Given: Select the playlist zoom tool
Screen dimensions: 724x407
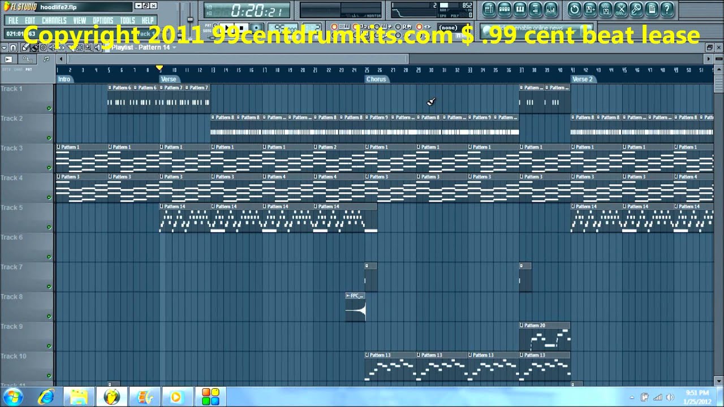Looking at the screenshot, I should pos(88,47).
